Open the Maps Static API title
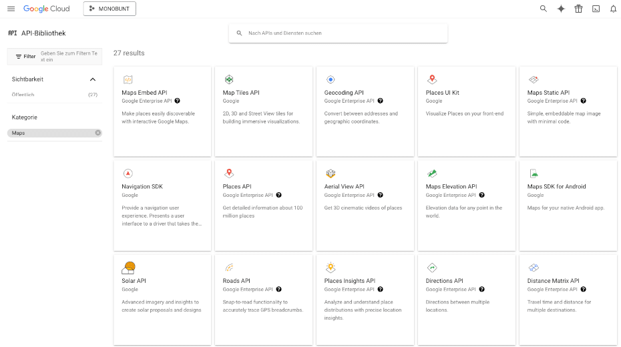Screen dimensions: 621x347 coord(548,93)
